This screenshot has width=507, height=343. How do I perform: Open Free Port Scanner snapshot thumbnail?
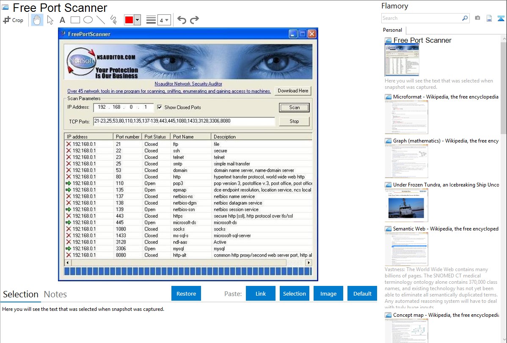[x=402, y=60]
